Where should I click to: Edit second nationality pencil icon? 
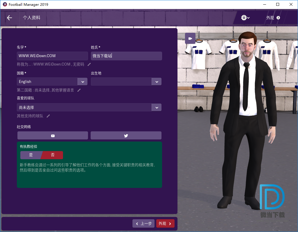(79, 90)
